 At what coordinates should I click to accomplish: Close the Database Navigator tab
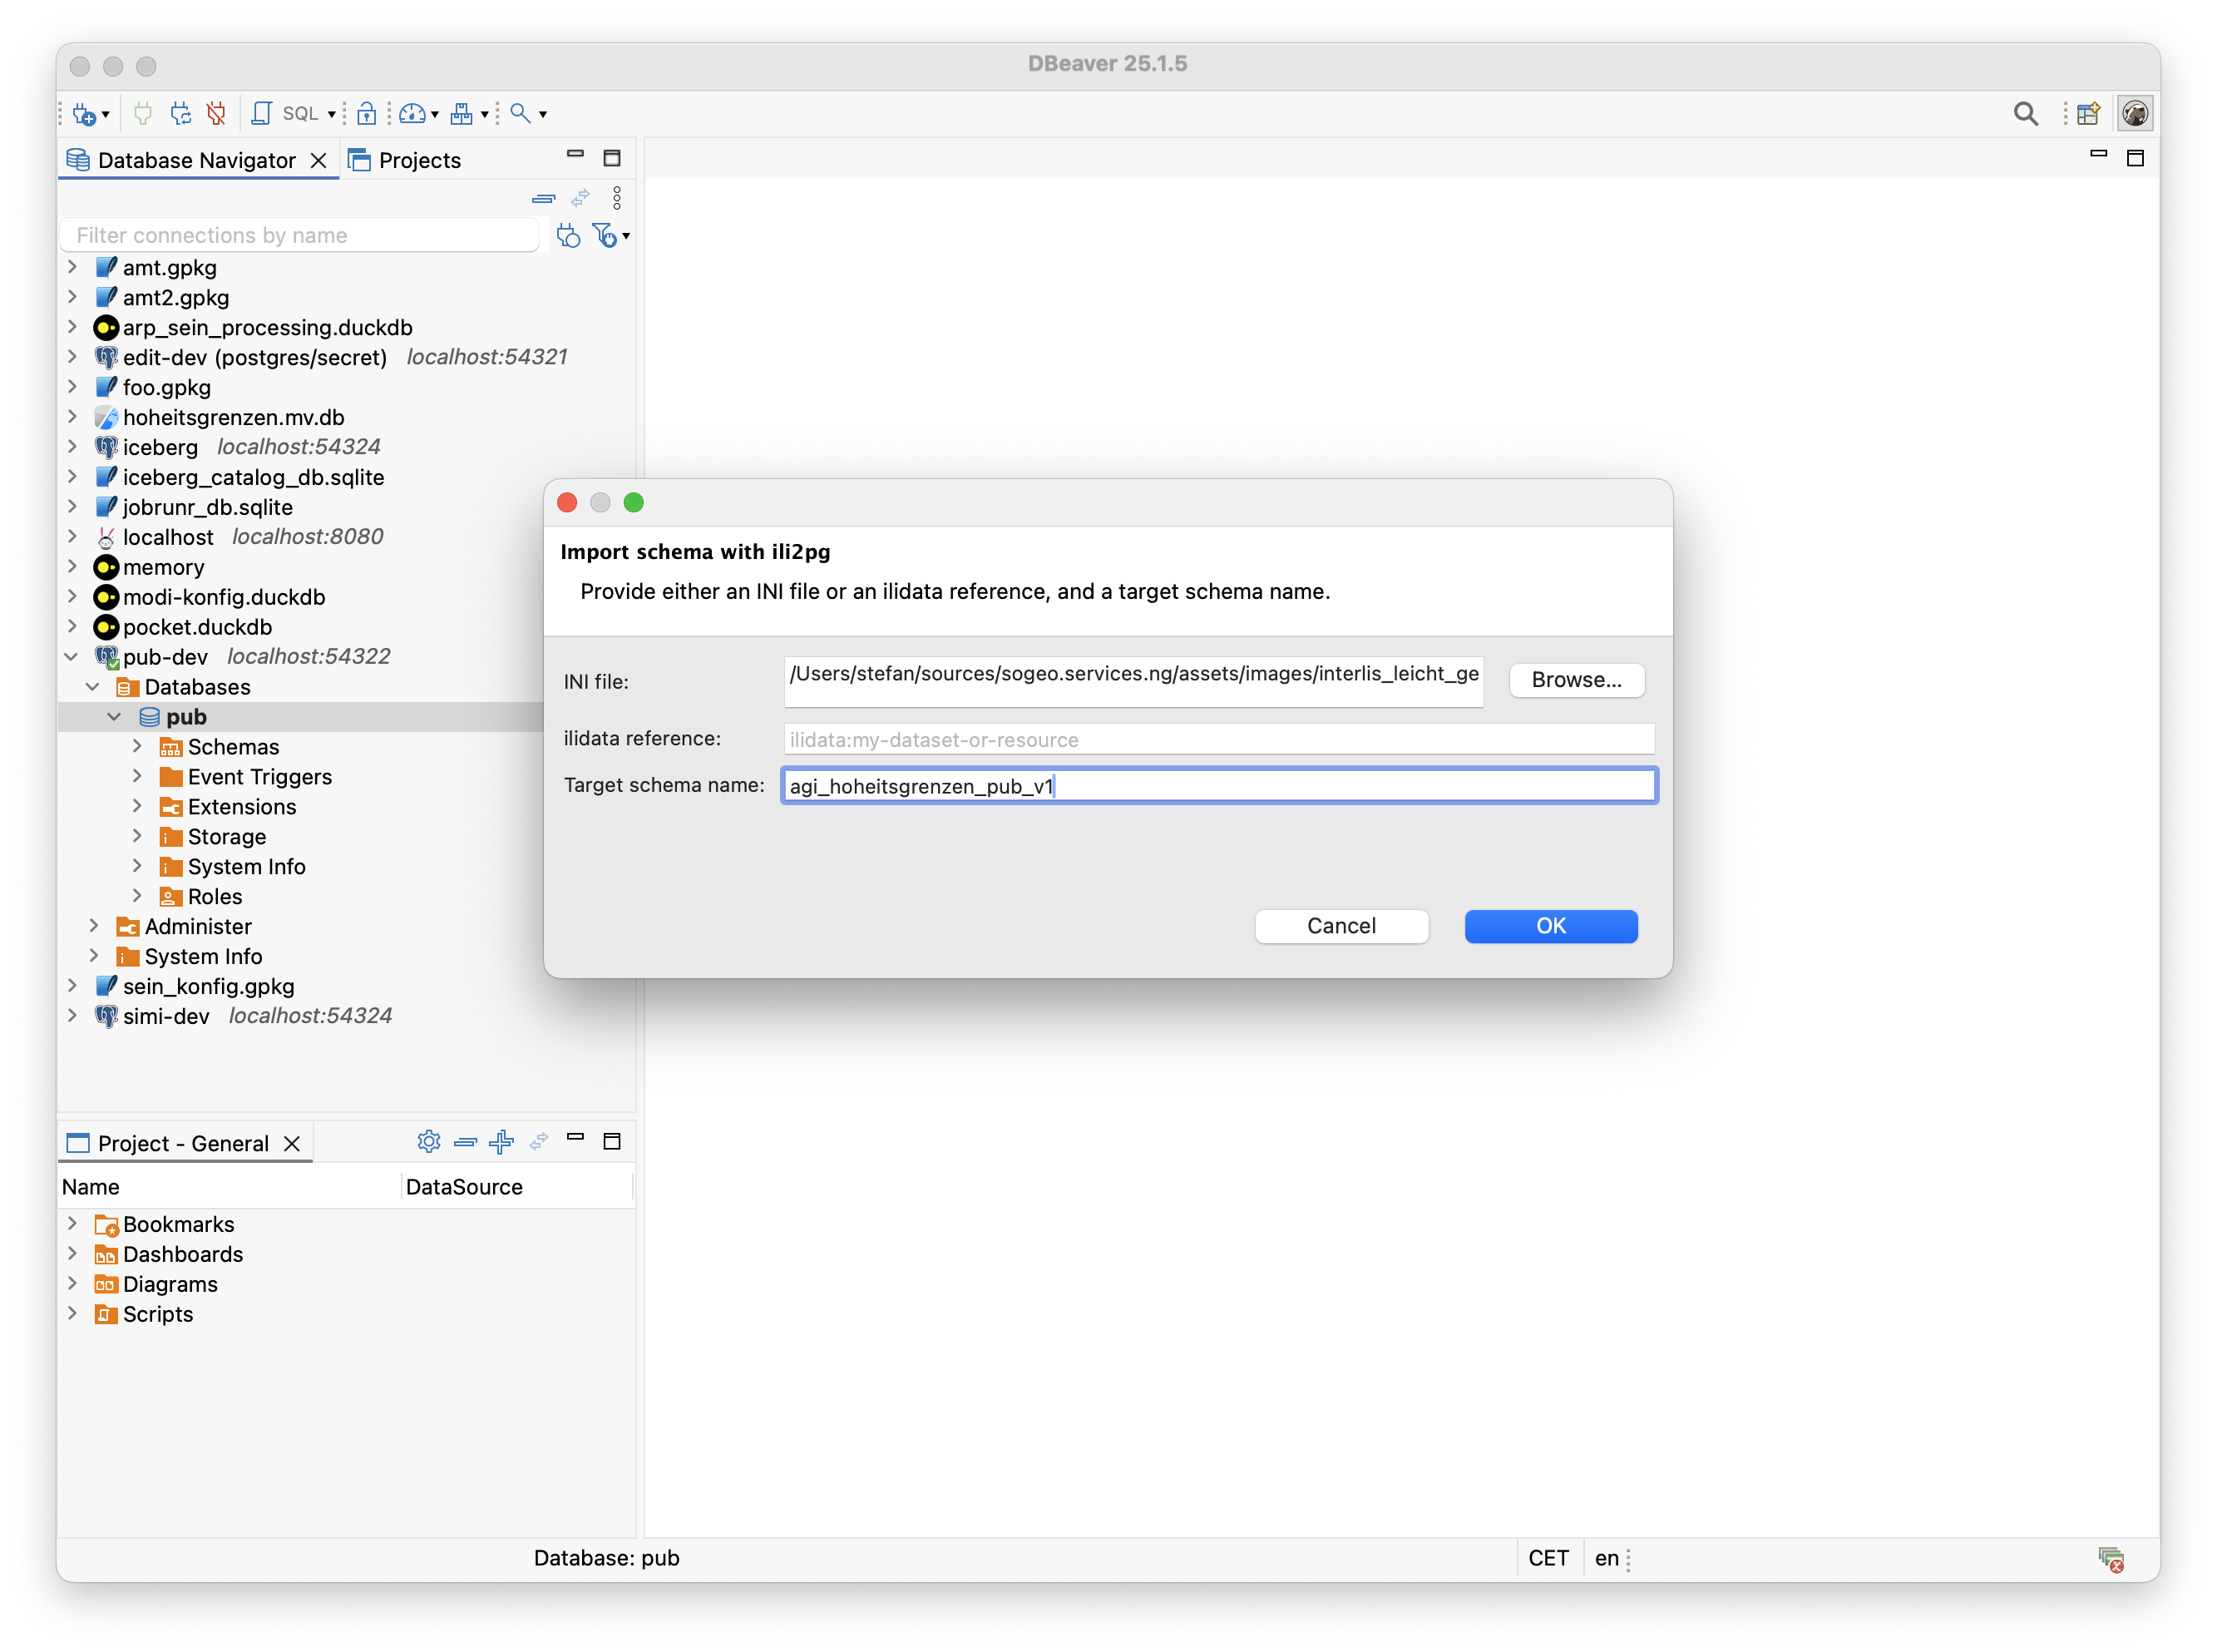coord(318,160)
